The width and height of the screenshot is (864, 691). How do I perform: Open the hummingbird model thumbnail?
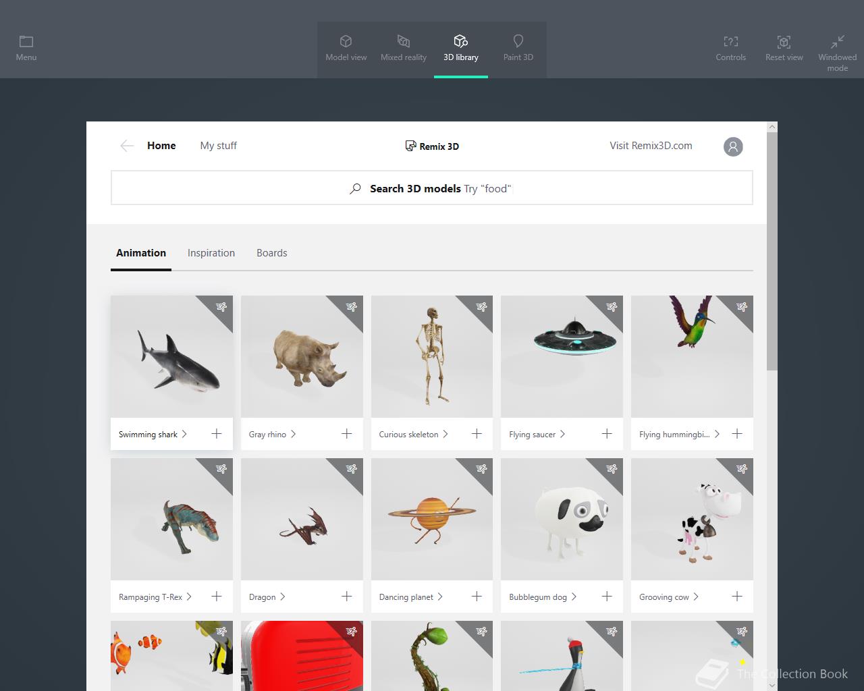click(x=692, y=356)
